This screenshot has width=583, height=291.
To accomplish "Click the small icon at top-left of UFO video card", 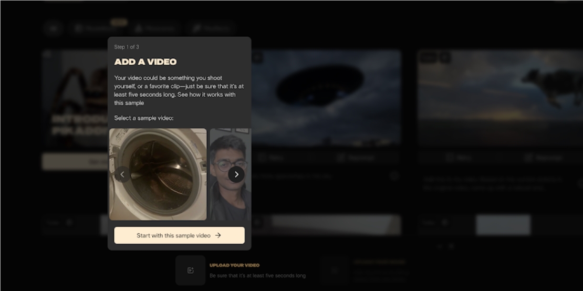I will pyautogui.click(x=257, y=58).
